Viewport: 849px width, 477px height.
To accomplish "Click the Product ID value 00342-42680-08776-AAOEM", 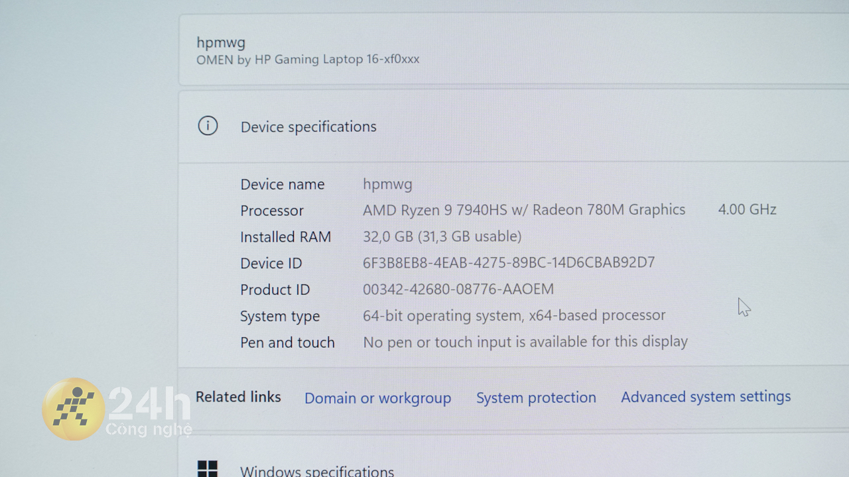I will tap(458, 289).
